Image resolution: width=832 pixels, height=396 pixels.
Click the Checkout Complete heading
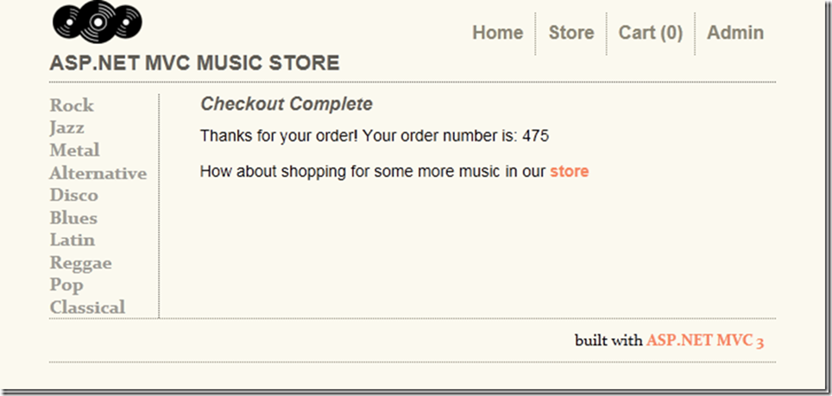pos(287,104)
